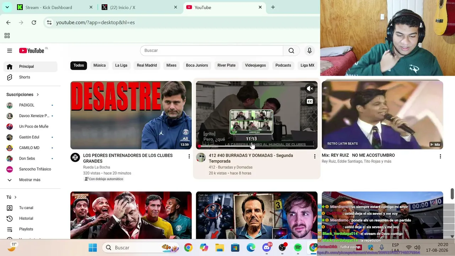
Task: Open Mix: REY RUIZ NO ME ACOSTUMBRO title
Action: click(x=358, y=155)
